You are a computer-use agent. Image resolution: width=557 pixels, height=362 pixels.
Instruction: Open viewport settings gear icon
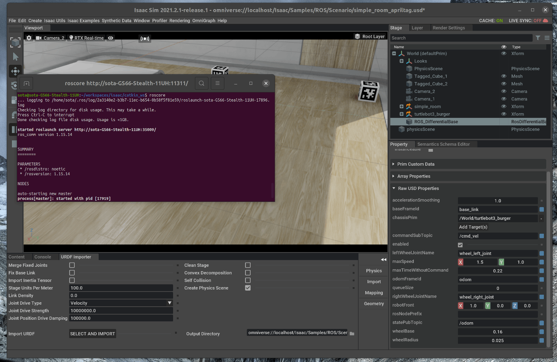pos(29,38)
